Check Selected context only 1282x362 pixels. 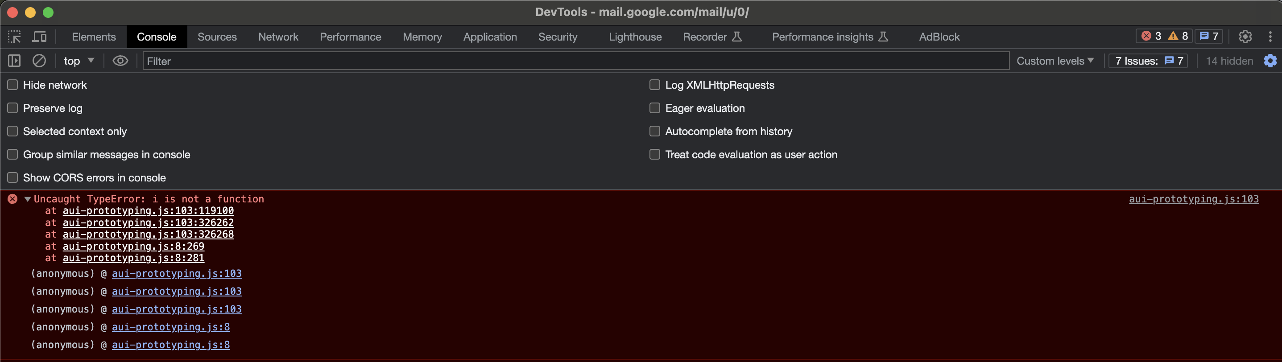[x=12, y=131]
